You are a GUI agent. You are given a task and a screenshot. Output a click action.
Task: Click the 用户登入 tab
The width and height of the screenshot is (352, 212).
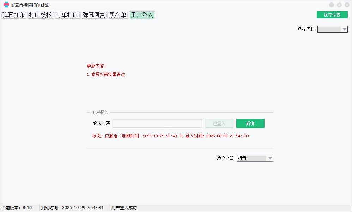(142, 15)
